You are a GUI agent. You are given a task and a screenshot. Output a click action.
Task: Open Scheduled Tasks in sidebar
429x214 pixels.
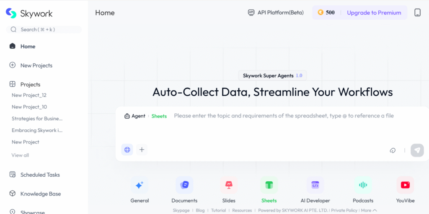click(40, 175)
